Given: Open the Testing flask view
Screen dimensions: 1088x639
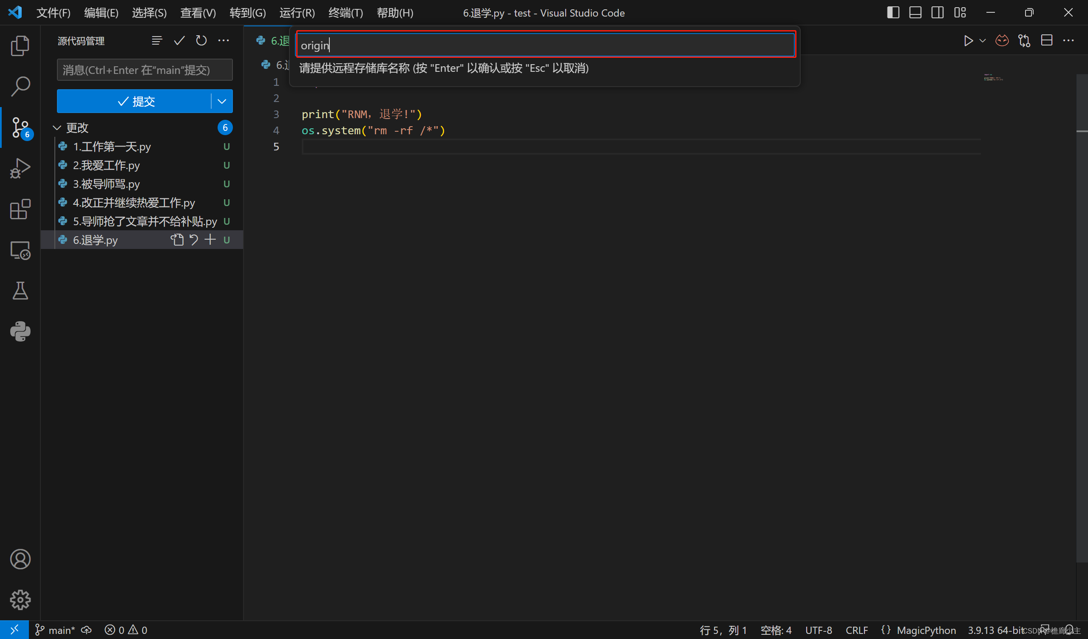Looking at the screenshot, I should click(x=20, y=291).
